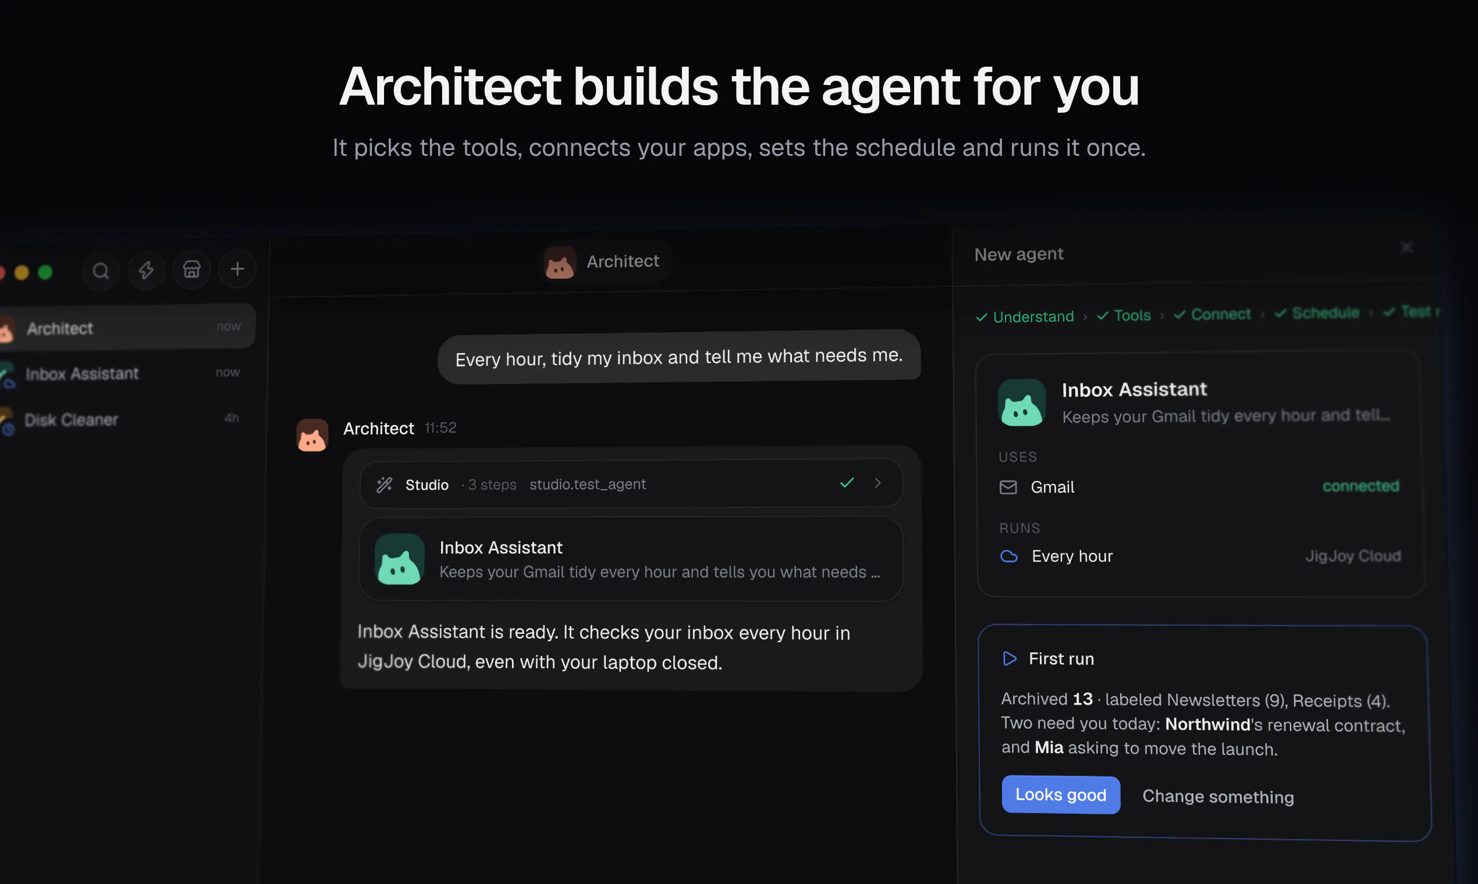Click the studio.test_agent label

[x=587, y=484]
